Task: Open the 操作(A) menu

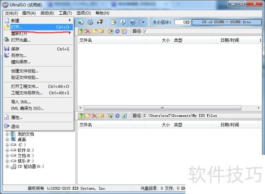Action: click(x=29, y=13)
